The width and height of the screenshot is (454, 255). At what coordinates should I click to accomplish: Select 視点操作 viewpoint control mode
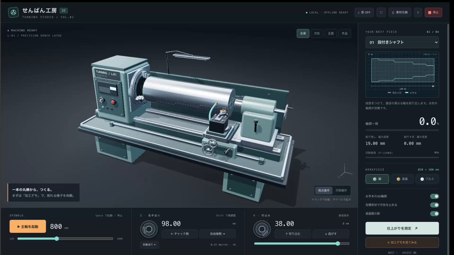[323, 190]
